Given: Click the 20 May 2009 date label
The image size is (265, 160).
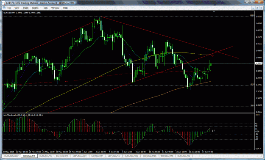Looking at the screenshot, I should click(8, 152).
